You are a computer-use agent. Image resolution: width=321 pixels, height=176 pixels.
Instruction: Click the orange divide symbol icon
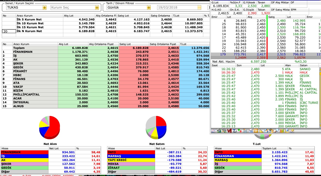256,131
